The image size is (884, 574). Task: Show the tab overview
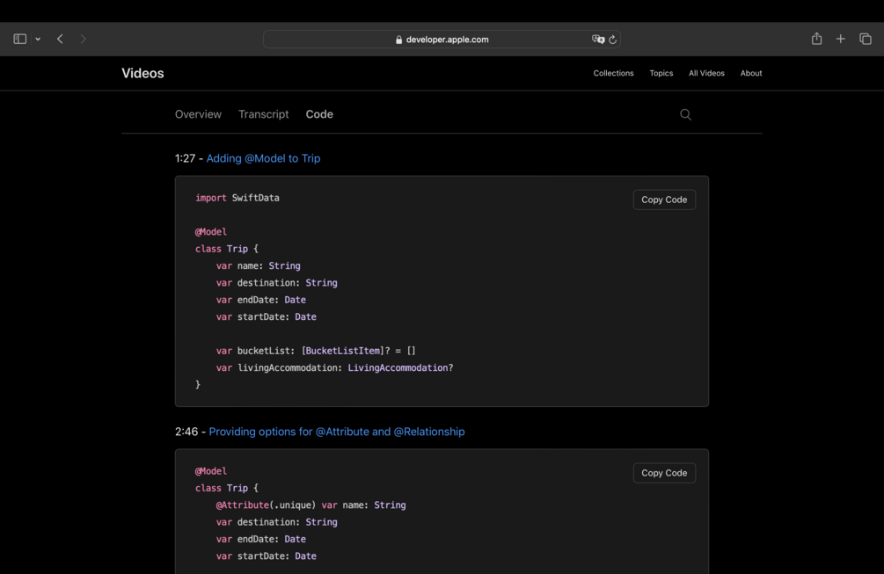click(x=866, y=39)
